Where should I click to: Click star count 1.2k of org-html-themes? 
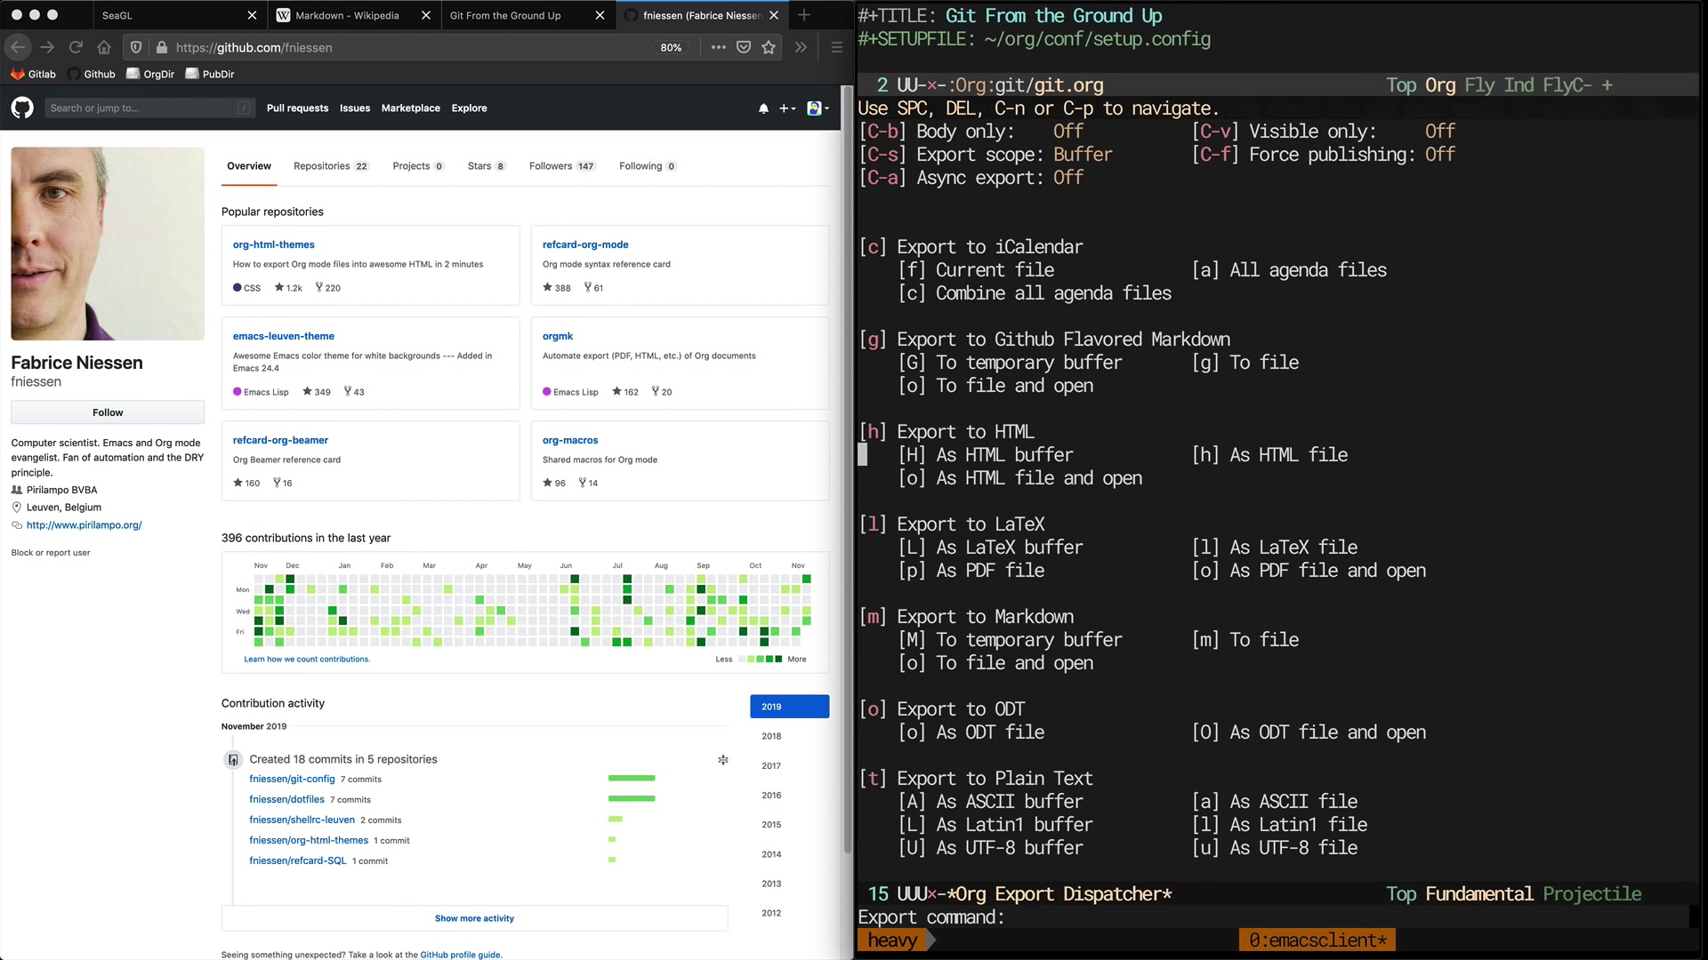288,288
